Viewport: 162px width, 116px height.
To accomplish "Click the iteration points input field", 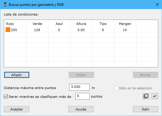I will (x=82, y=96).
